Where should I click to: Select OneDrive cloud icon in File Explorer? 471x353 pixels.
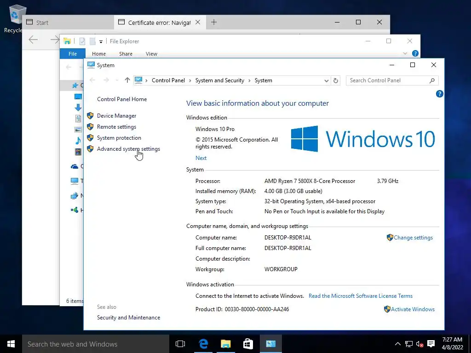pos(75,166)
